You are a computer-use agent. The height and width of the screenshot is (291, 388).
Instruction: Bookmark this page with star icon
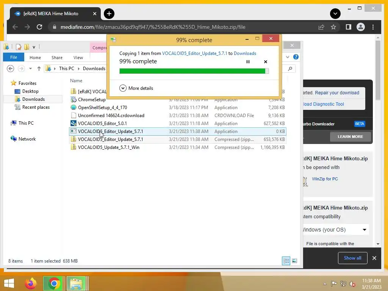(x=333, y=27)
